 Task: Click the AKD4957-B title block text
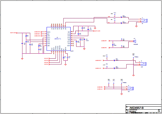(x=137, y=108)
